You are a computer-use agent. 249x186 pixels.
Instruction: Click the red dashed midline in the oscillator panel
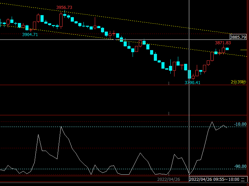(103, 148)
